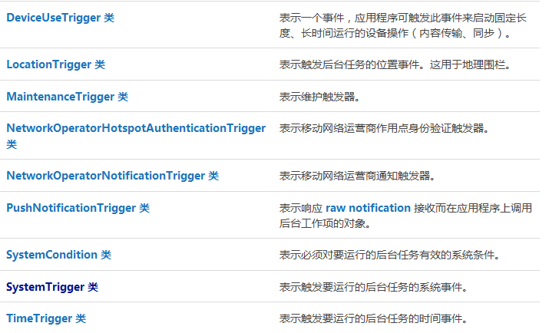Click the 表示移动网络运营商通知触发器 description
Screen dimensions: 549x333
(357, 176)
